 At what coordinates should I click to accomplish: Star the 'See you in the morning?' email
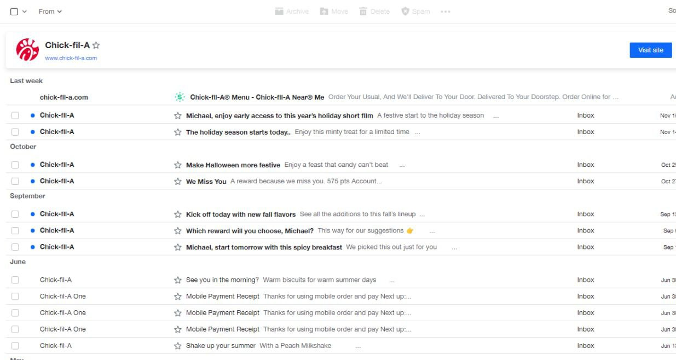coord(177,280)
